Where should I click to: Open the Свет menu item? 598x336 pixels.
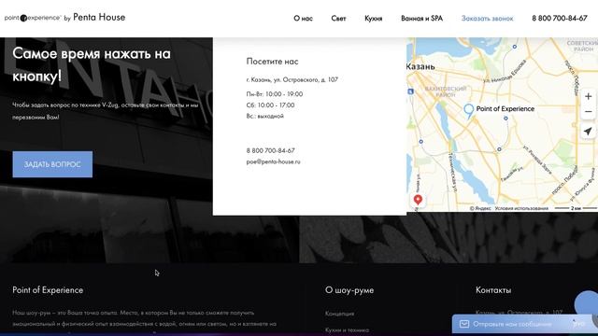[x=338, y=19]
